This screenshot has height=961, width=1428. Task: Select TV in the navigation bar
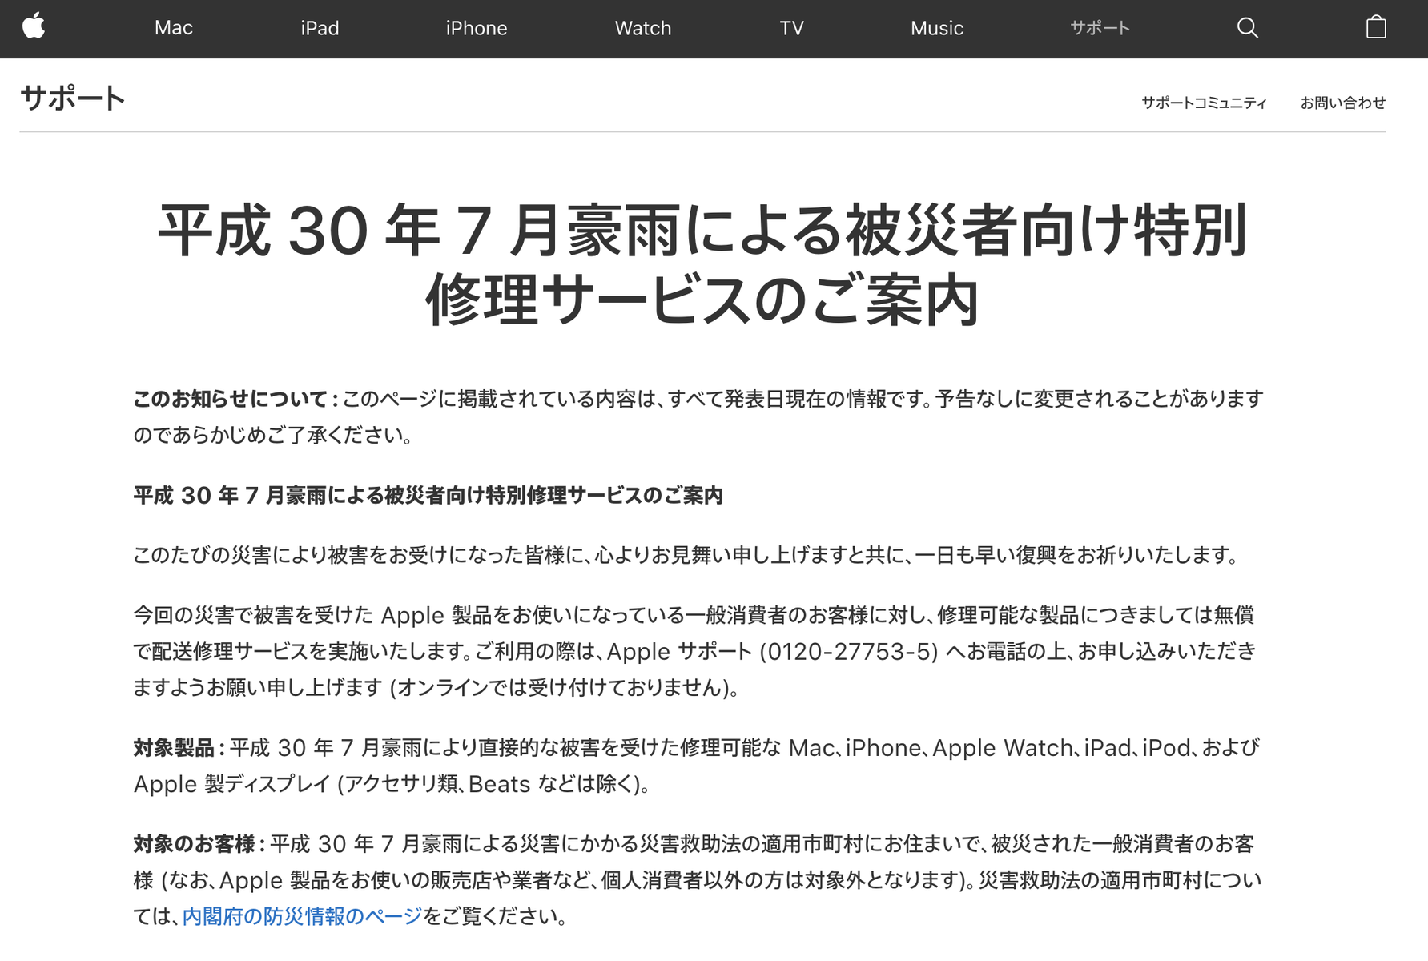click(x=791, y=28)
